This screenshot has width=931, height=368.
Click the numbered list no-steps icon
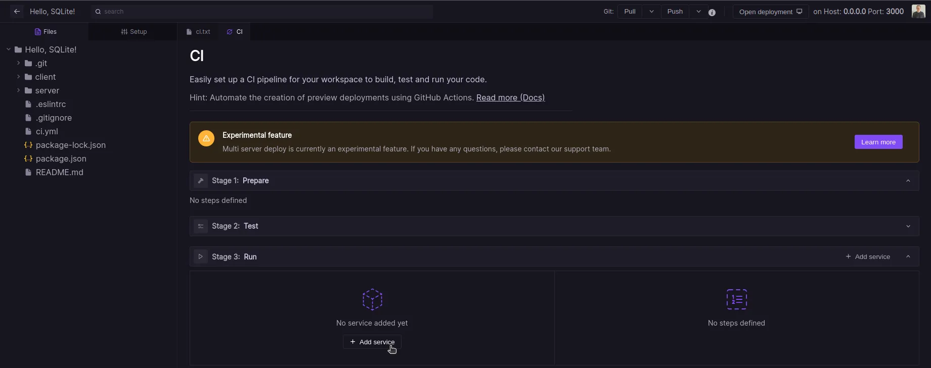click(x=737, y=299)
